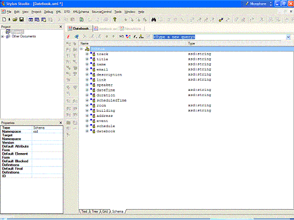Expand the address element

coord(87,116)
